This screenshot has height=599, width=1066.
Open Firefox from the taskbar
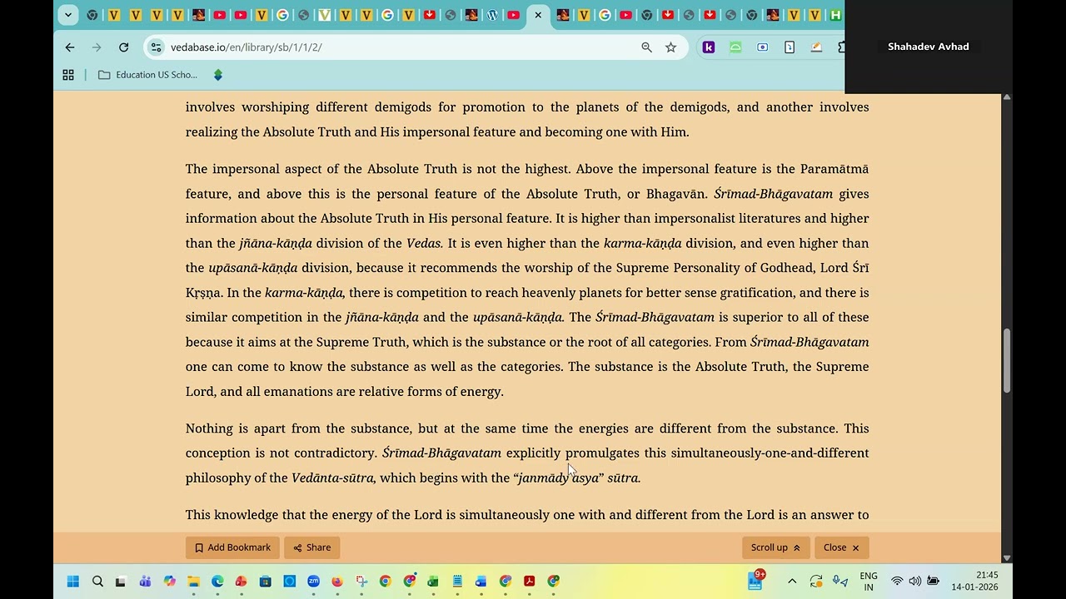(337, 582)
